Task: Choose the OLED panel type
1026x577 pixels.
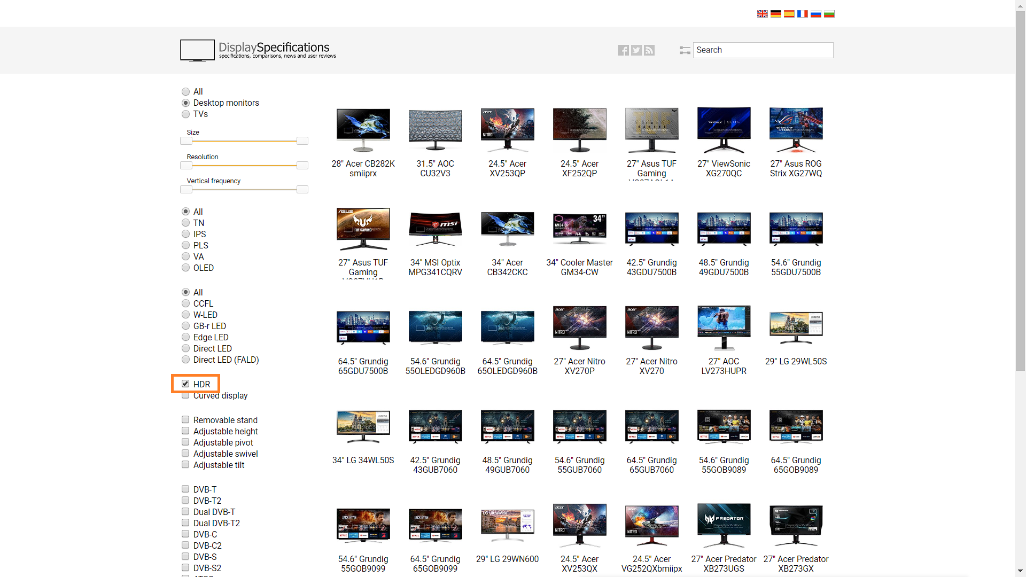Action: [x=185, y=268]
